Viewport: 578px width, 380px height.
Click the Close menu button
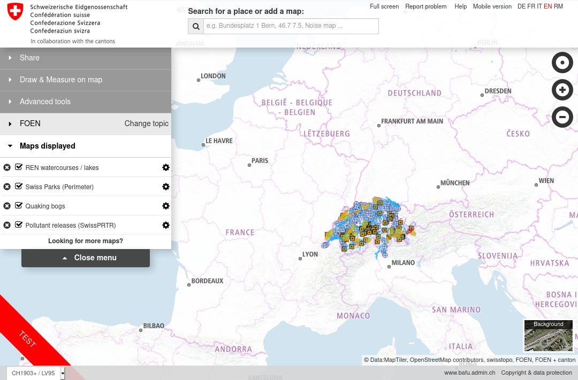point(86,258)
